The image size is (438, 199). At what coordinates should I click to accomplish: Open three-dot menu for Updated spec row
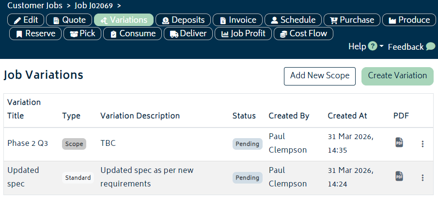click(422, 178)
